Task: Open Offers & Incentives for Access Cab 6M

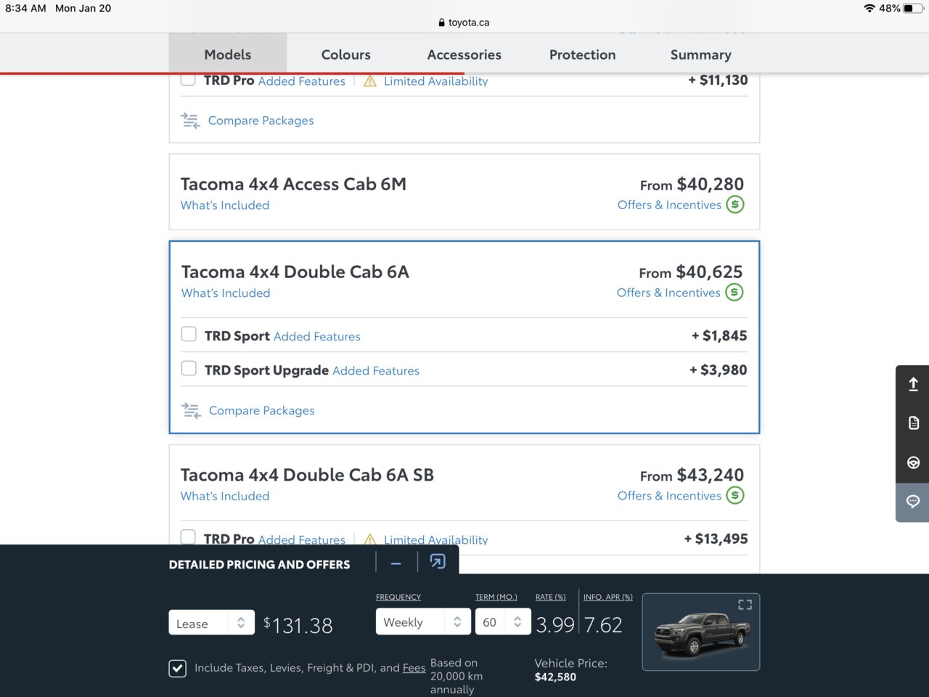Action: pos(669,205)
